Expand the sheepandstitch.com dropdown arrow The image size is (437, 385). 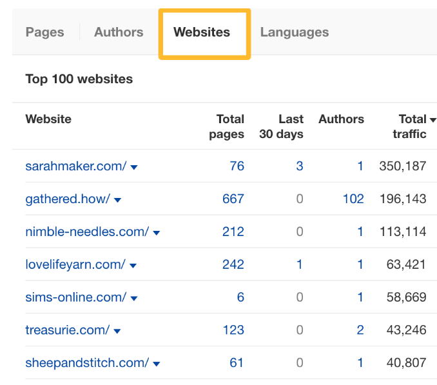(156, 364)
